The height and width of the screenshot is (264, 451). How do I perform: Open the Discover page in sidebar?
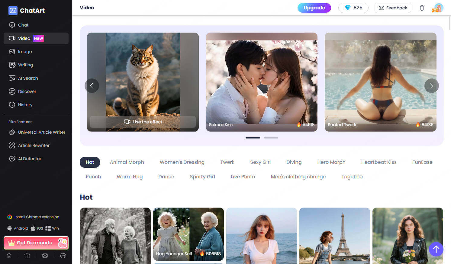click(36, 91)
